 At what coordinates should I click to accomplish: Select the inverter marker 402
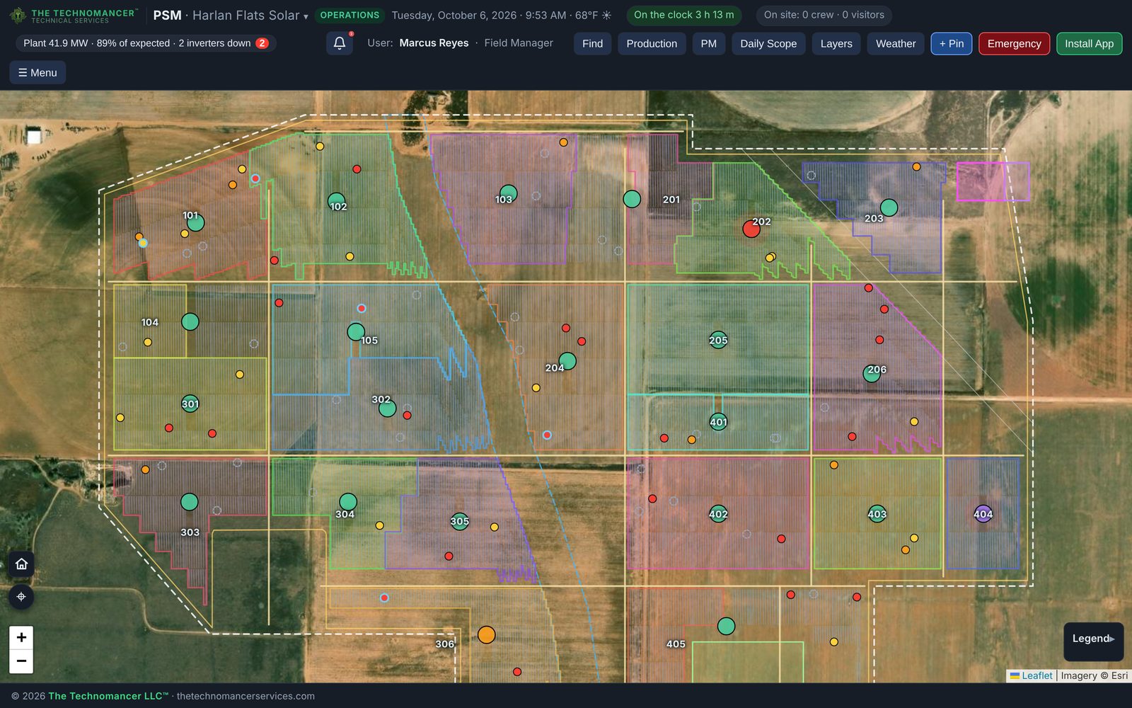click(x=718, y=514)
